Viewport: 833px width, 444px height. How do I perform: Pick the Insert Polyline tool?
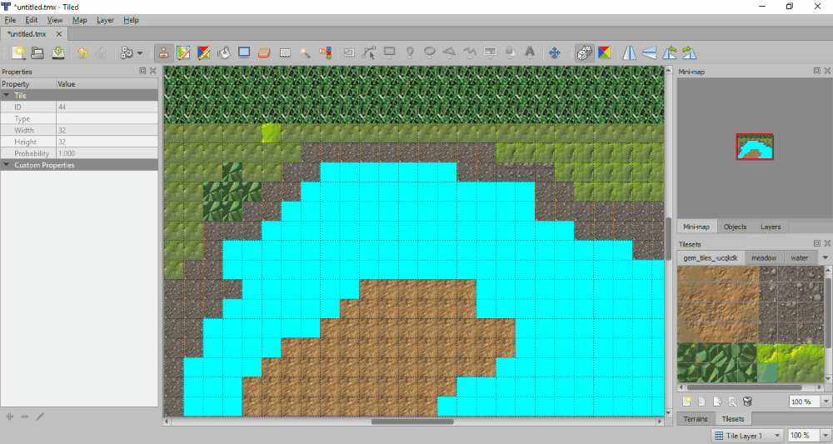click(x=470, y=52)
